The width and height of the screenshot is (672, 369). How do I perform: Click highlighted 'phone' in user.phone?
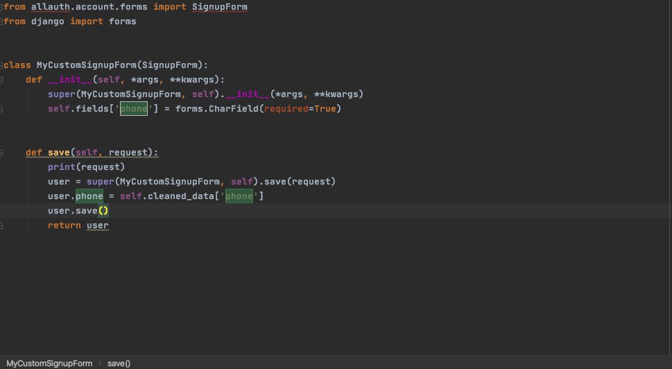[89, 196]
